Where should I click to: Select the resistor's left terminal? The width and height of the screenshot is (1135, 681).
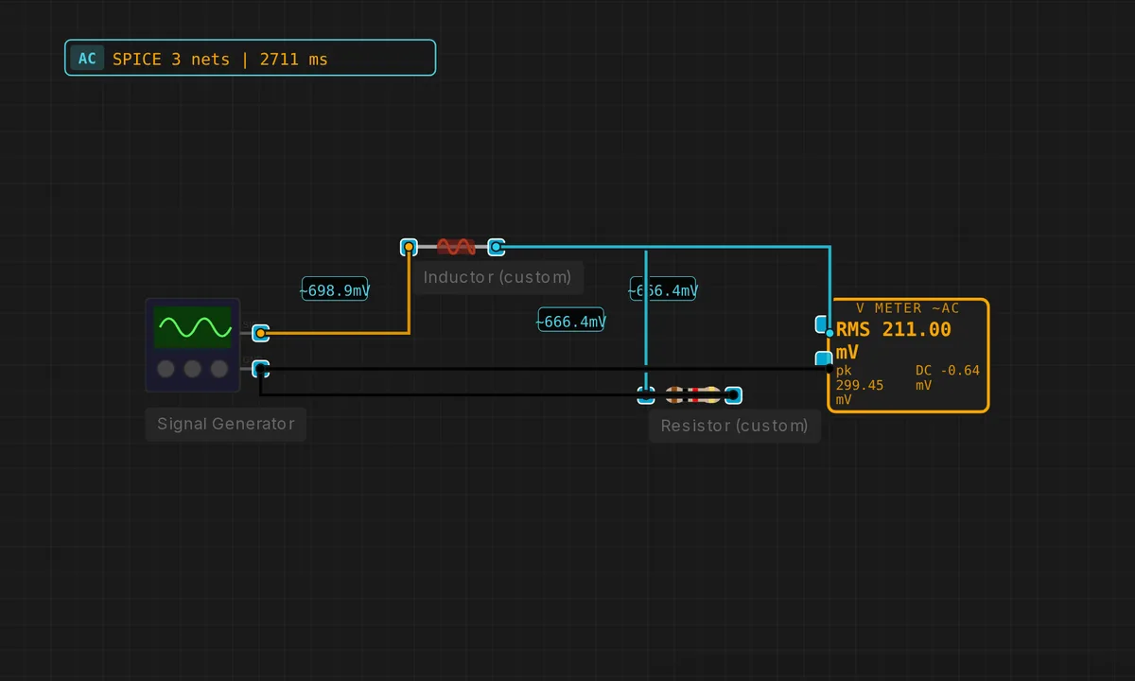tap(646, 395)
